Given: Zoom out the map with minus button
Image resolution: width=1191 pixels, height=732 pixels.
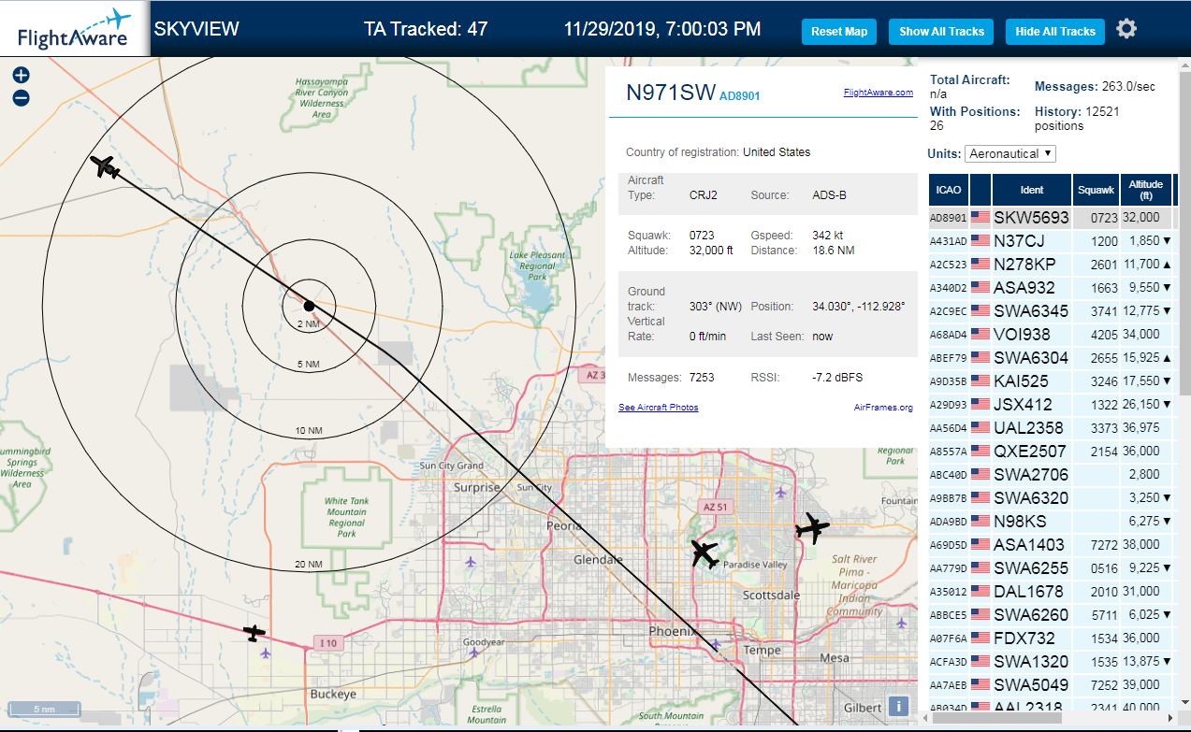Looking at the screenshot, I should point(22,97).
